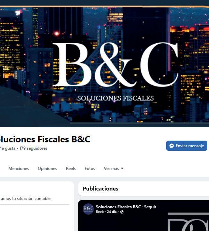209x231 pixels.
Task: Click the Publicaciones section header
Action: click(101, 188)
